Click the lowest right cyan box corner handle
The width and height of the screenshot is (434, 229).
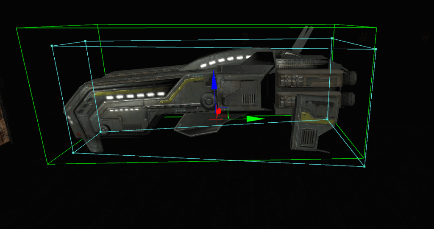(x=364, y=166)
